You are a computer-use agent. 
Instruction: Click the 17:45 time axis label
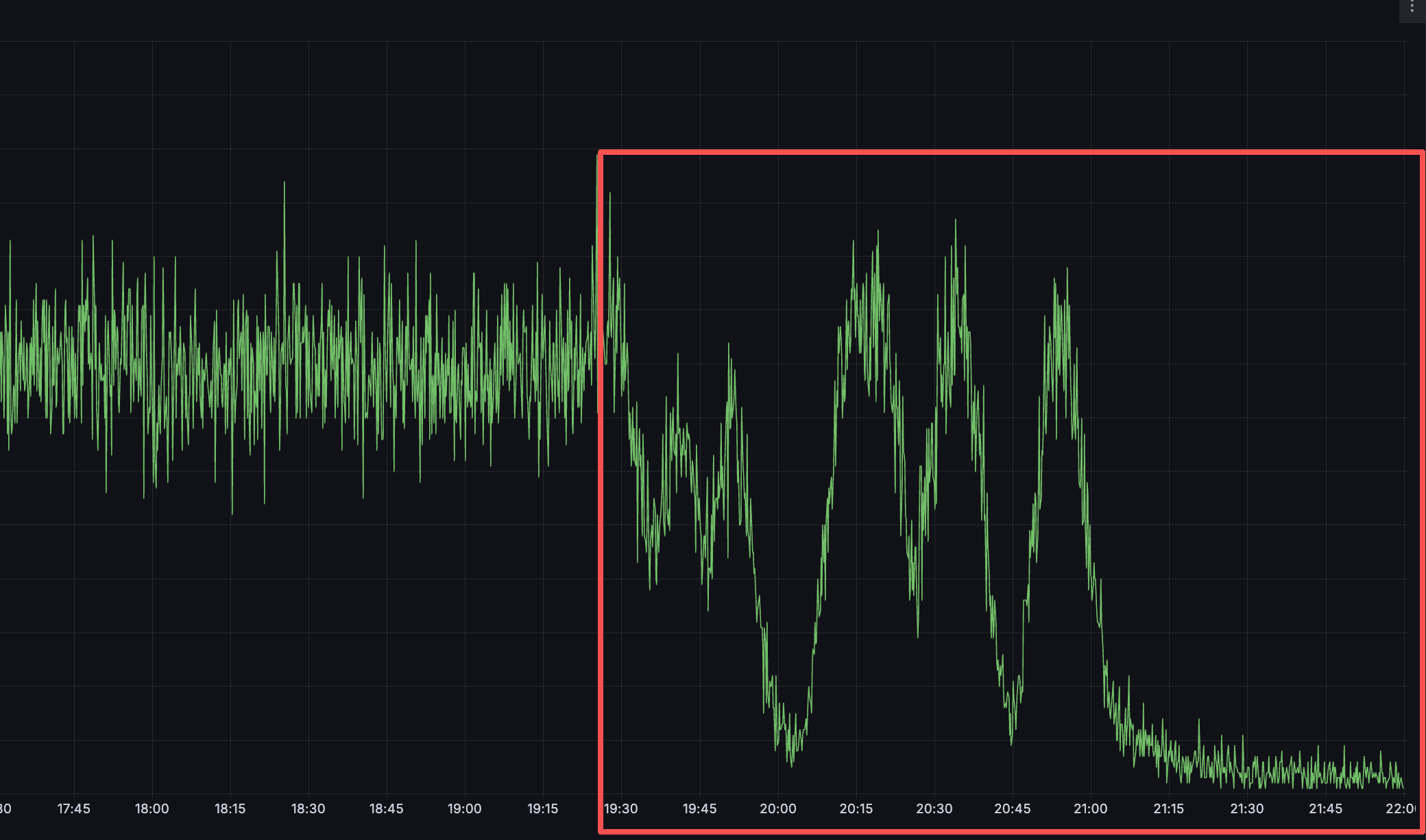(73, 808)
